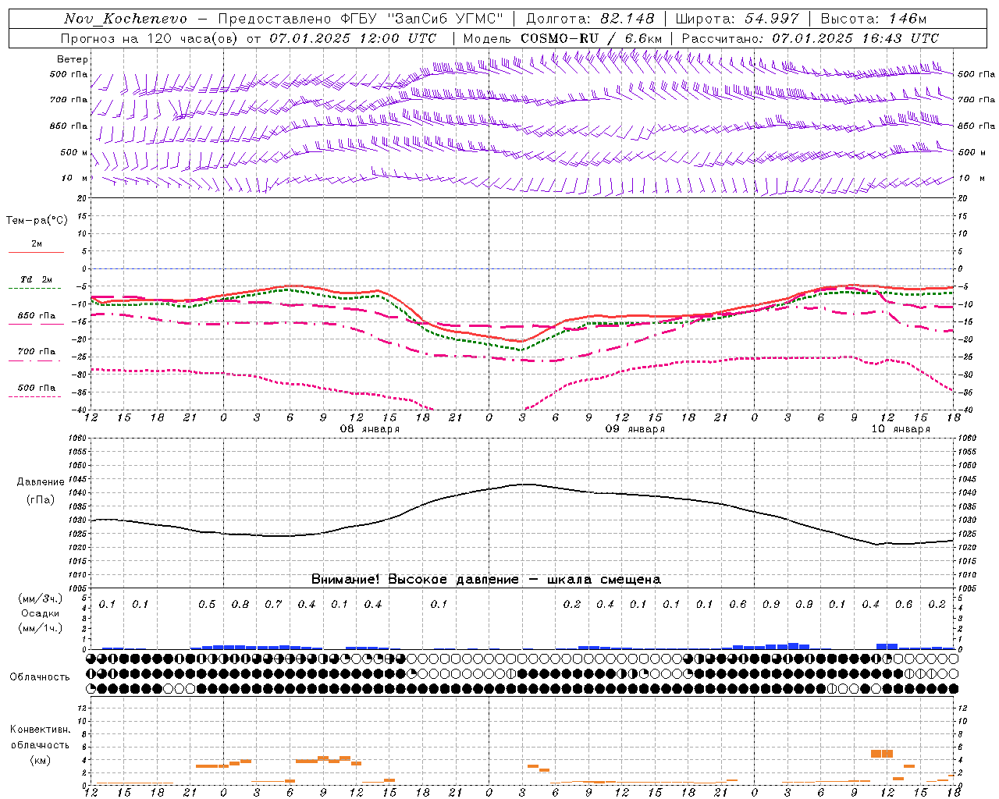Select the "ЗапСиб УГМС" provider text

[x=446, y=19]
